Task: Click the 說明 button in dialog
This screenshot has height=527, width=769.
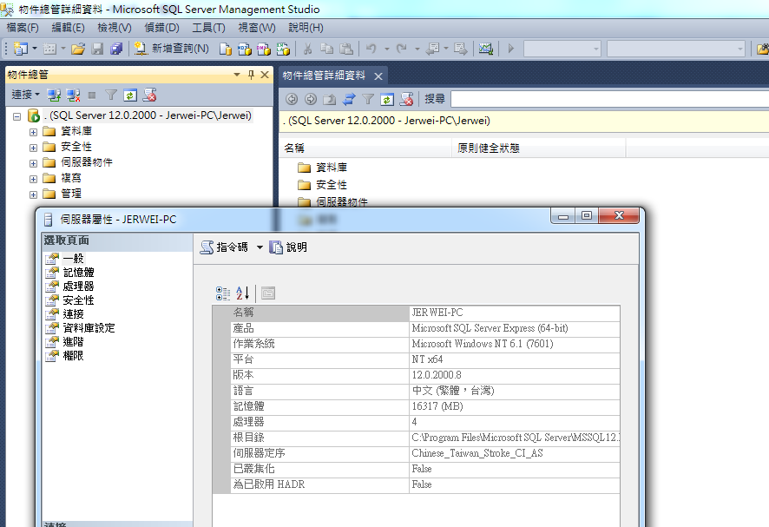Action: (x=288, y=247)
